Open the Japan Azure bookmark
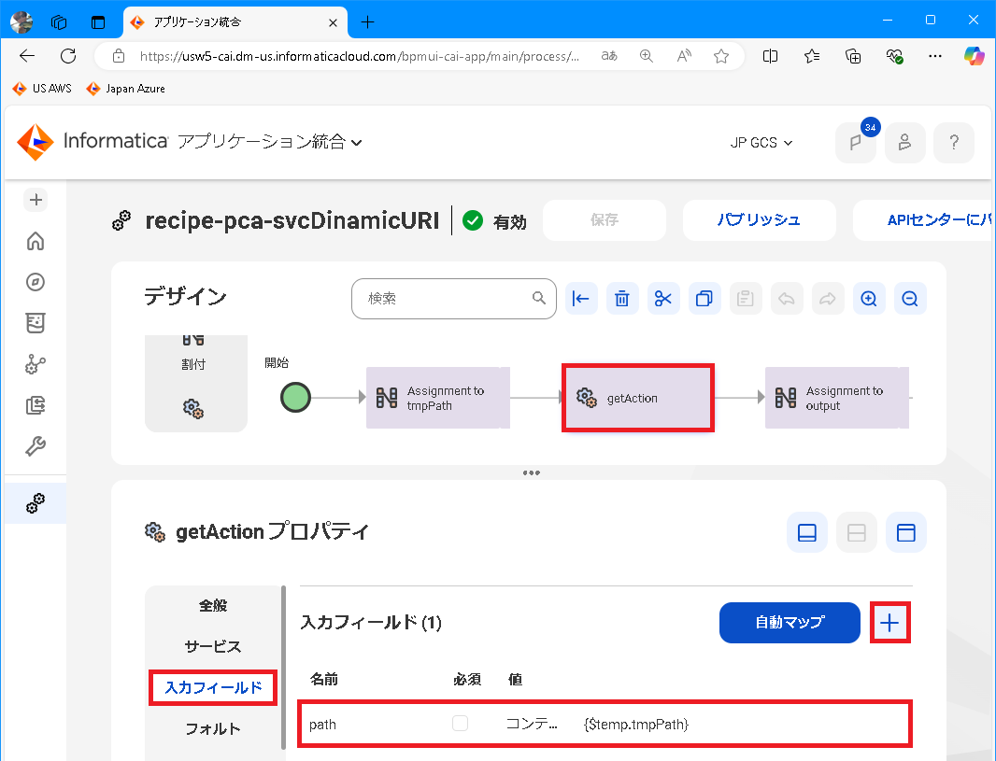This screenshot has width=996, height=761. click(126, 88)
